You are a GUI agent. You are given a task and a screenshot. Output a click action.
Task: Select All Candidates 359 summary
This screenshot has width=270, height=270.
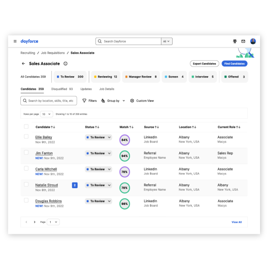click(x=33, y=77)
